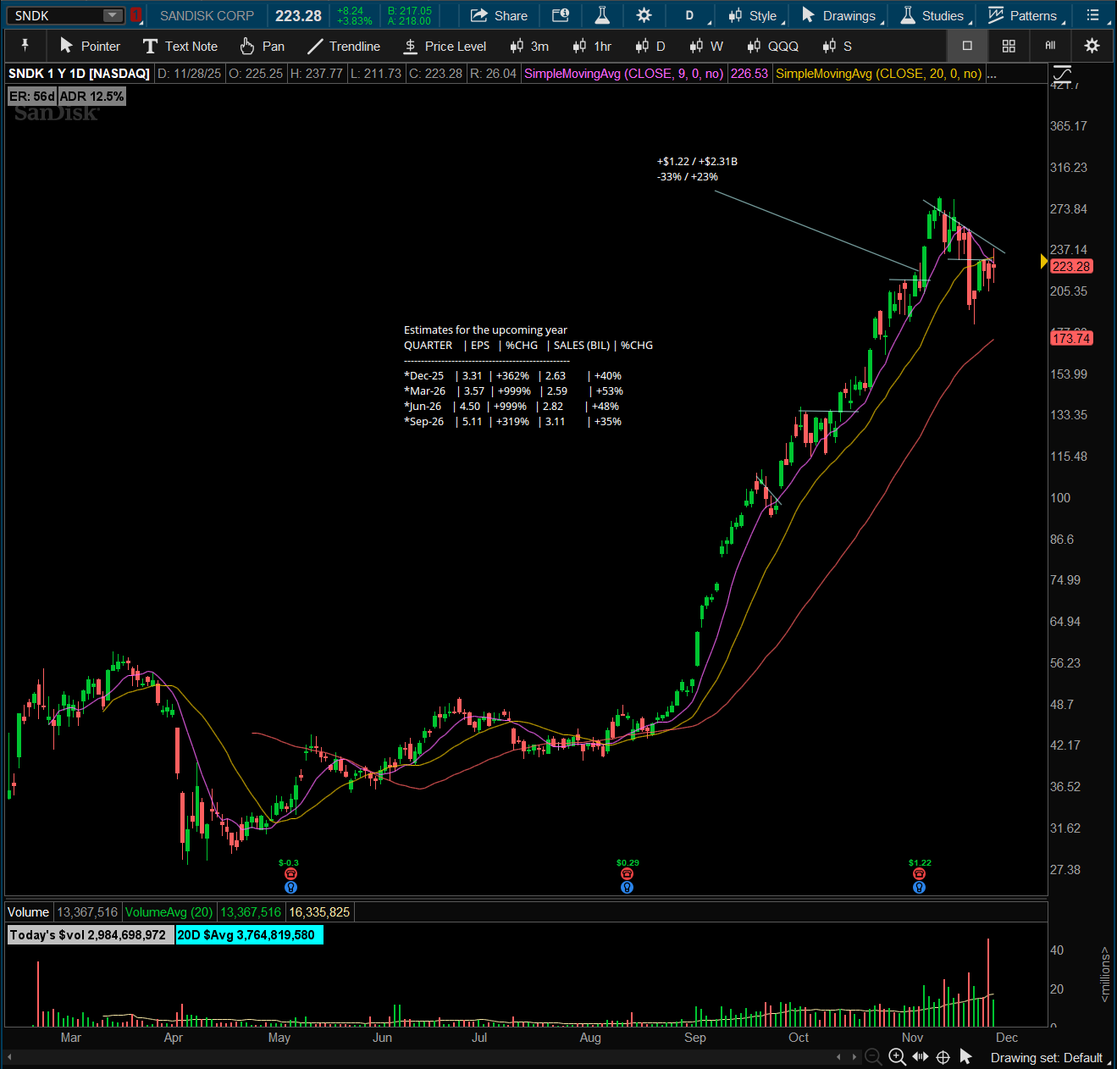Select single chart layout icon
The image size is (1117, 1069).
[x=967, y=46]
